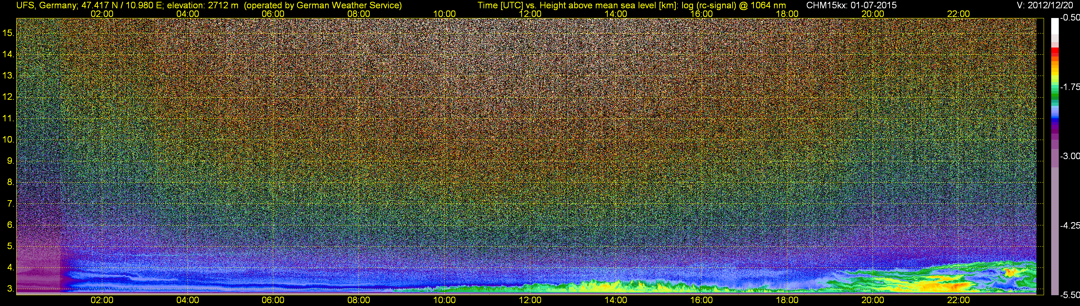
Task: Click "10:00" on the top time axis
Action: coord(444,14)
